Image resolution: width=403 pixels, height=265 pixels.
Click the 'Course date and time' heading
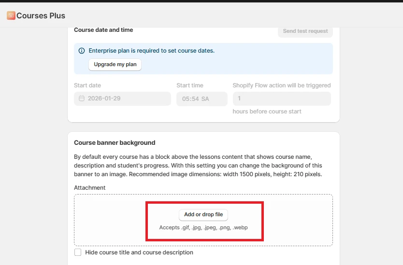(103, 30)
